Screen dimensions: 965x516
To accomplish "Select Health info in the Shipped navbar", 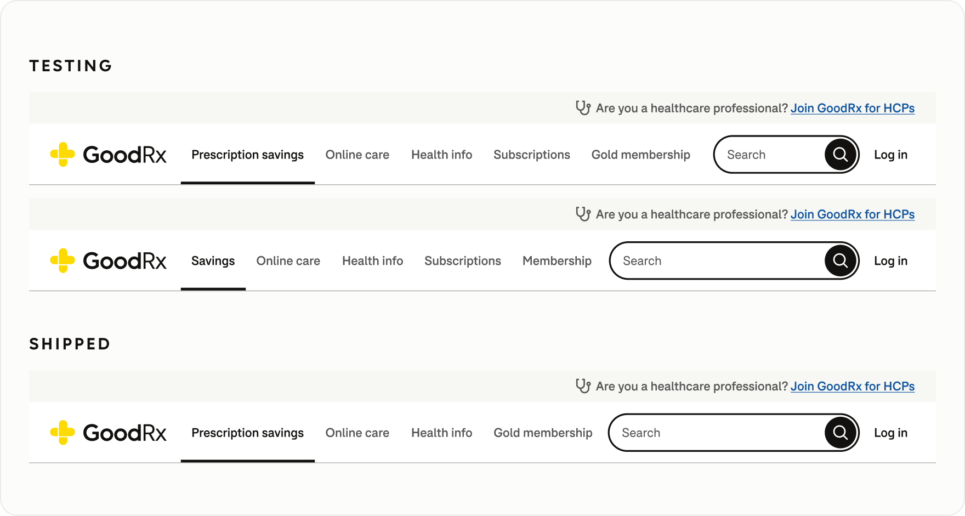I will click(442, 433).
